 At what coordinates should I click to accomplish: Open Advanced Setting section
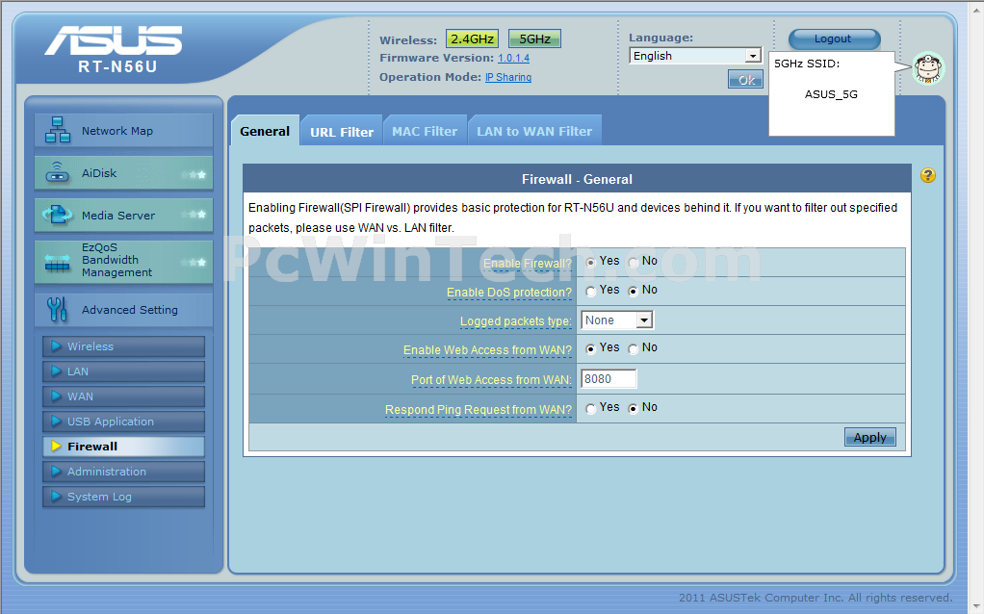[123, 310]
